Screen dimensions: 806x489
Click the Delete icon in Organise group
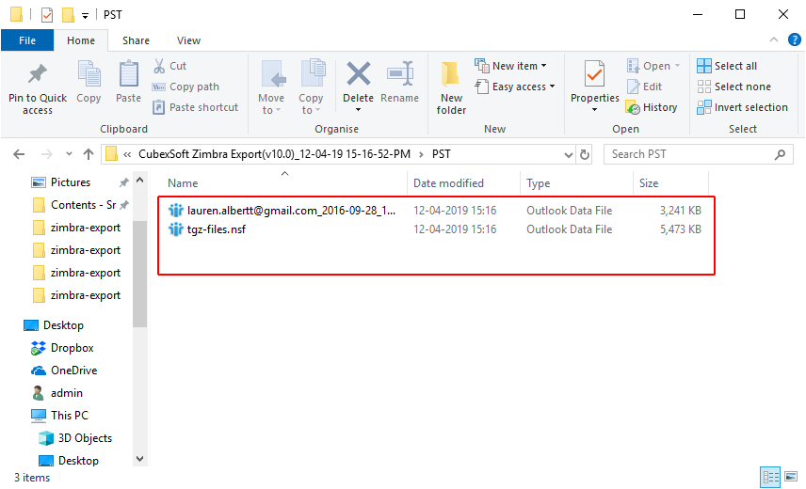(358, 75)
